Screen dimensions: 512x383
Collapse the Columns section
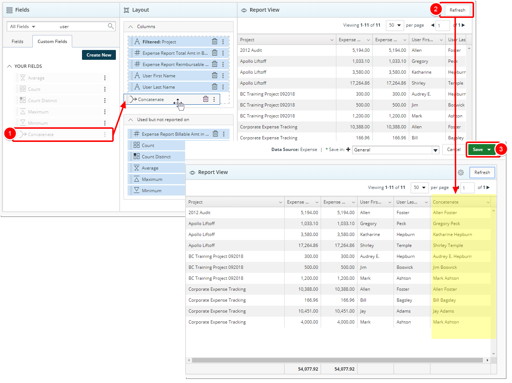[130, 27]
